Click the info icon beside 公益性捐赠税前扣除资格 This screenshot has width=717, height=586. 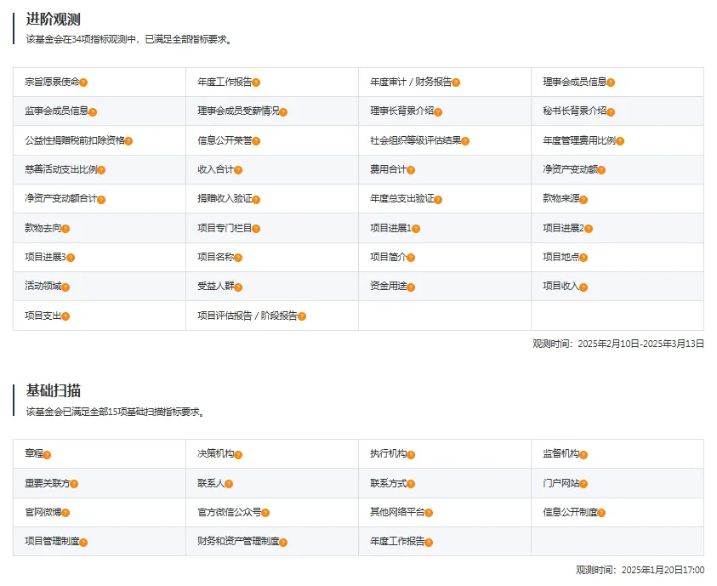click(x=129, y=141)
